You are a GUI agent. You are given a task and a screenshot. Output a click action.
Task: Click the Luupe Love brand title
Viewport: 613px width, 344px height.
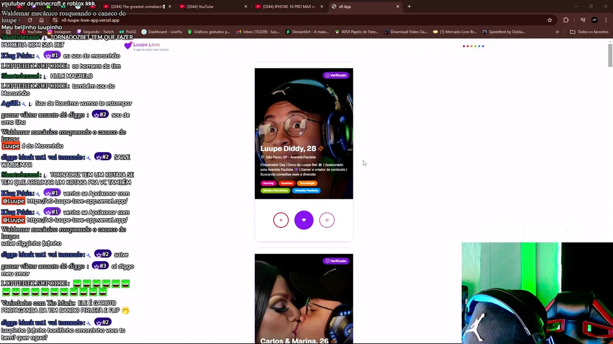click(147, 44)
